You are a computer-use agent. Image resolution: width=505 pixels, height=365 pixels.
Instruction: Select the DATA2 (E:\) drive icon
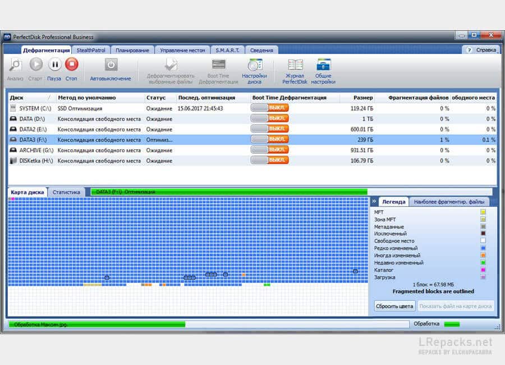click(x=13, y=129)
